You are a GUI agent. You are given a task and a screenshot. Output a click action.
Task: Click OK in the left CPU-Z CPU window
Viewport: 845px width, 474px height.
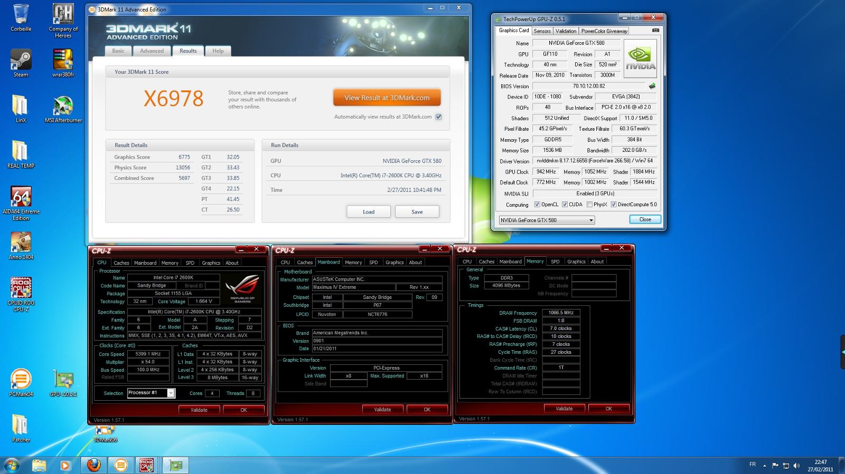coord(243,410)
